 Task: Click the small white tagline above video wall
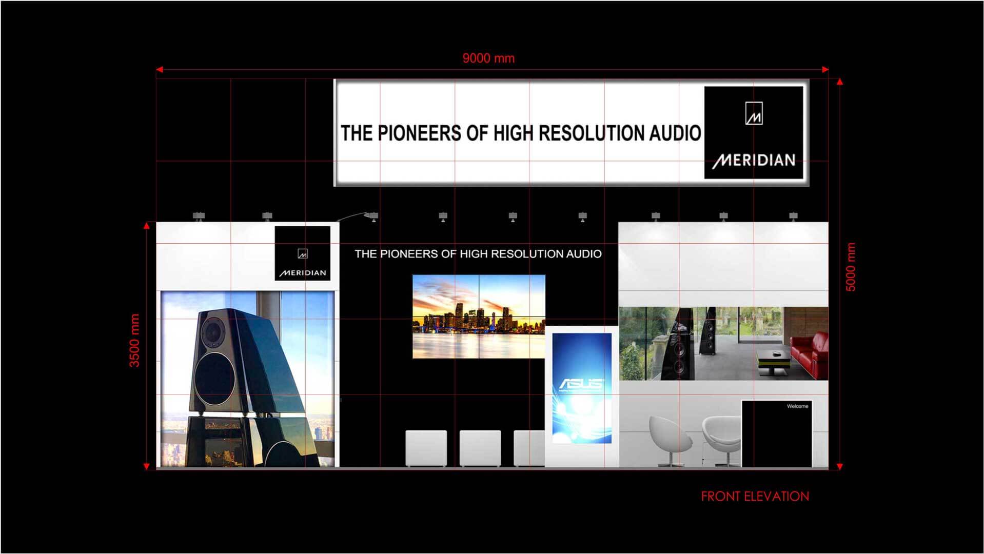coord(478,254)
